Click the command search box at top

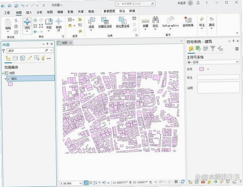pyautogui.click(x=135, y=4)
